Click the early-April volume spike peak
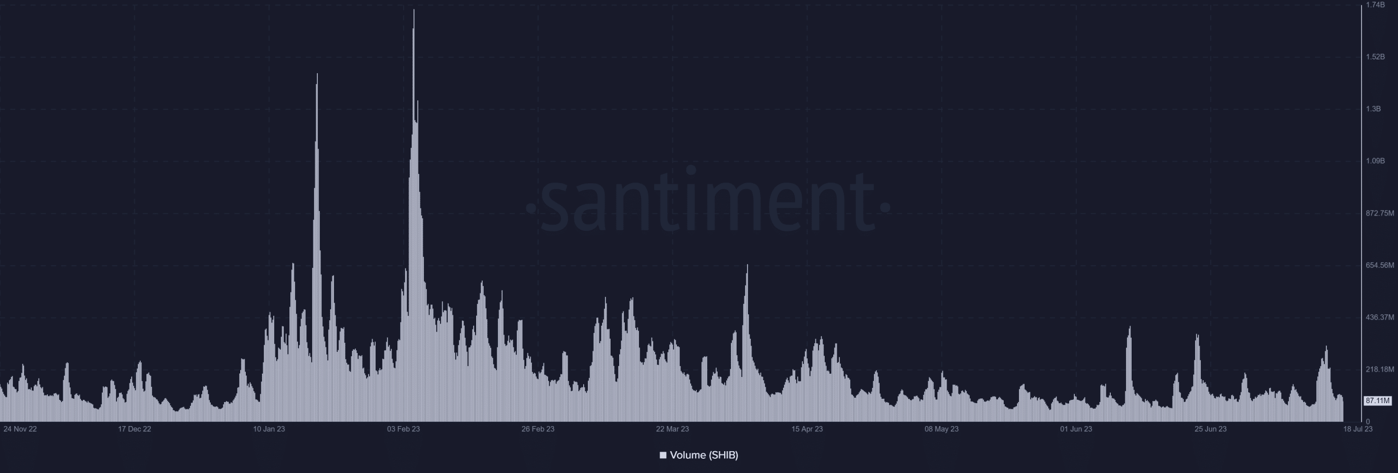The image size is (1398, 473). coord(747,266)
